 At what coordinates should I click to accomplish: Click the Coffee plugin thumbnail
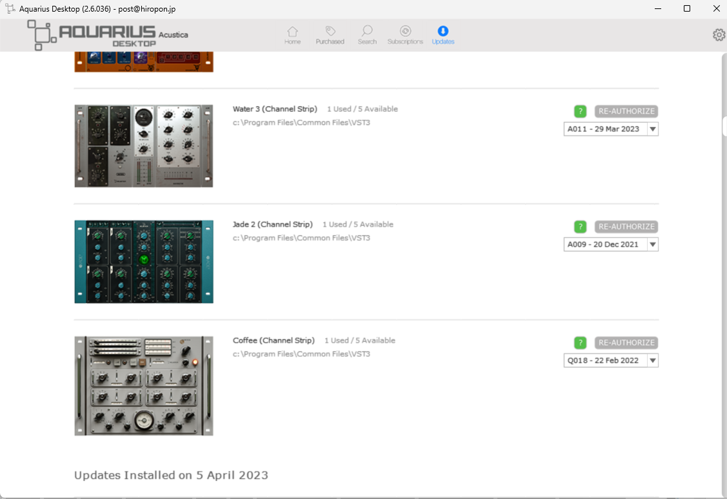pos(144,386)
